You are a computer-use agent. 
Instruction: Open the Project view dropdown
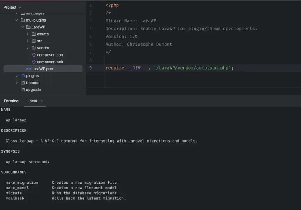point(12,7)
